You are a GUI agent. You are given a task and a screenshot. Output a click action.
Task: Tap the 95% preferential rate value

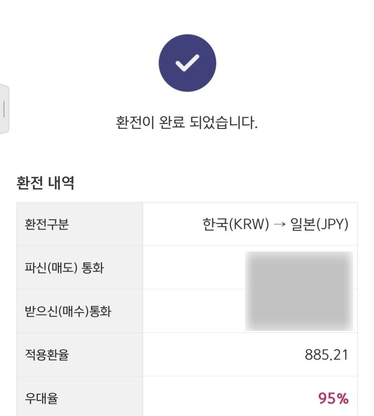[x=333, y=399]
